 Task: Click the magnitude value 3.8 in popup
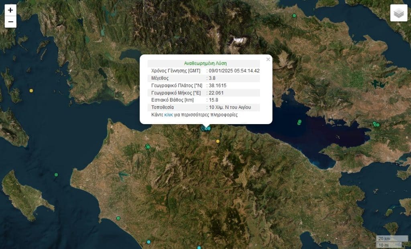[x=212, y=78]
